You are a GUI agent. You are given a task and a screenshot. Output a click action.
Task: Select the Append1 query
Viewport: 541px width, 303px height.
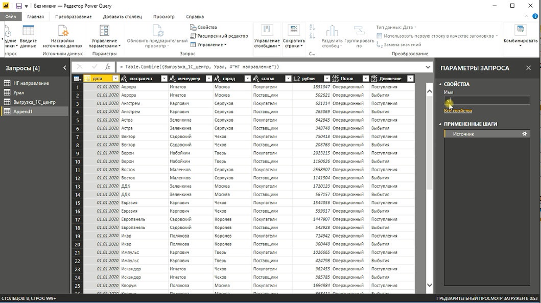pyautogui.click(x=35, y=111)
